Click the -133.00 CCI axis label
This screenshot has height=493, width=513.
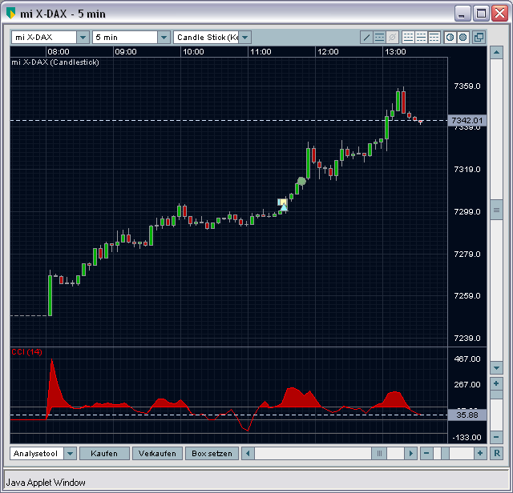[467, 437]
